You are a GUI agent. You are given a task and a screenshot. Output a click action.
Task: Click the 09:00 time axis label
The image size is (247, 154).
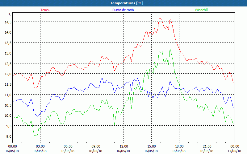point(96,146)
